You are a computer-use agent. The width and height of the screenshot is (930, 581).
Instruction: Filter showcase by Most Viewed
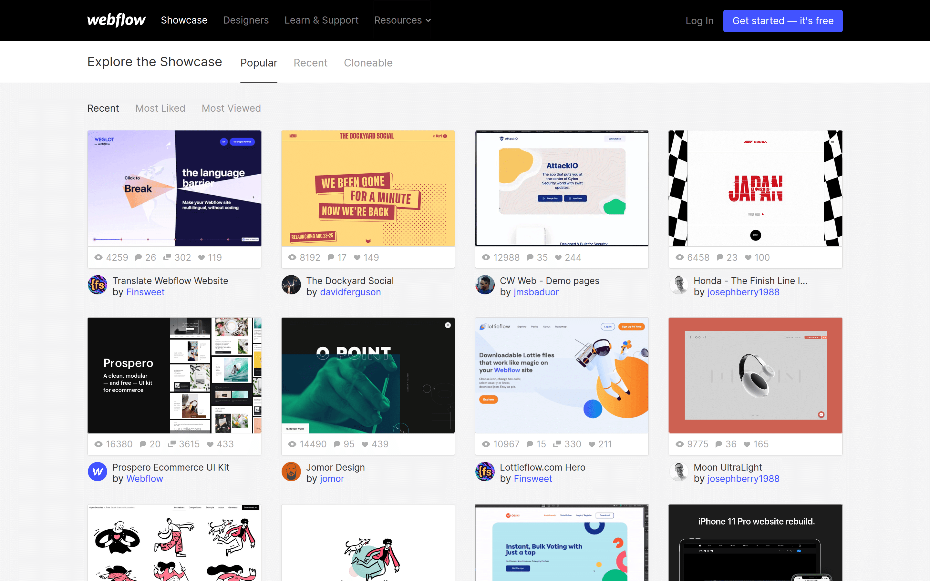231,108
